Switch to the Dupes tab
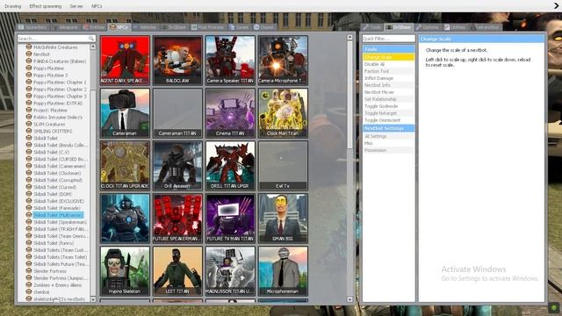This screenshot has width=562, height=316. click(x=264, y=27)
